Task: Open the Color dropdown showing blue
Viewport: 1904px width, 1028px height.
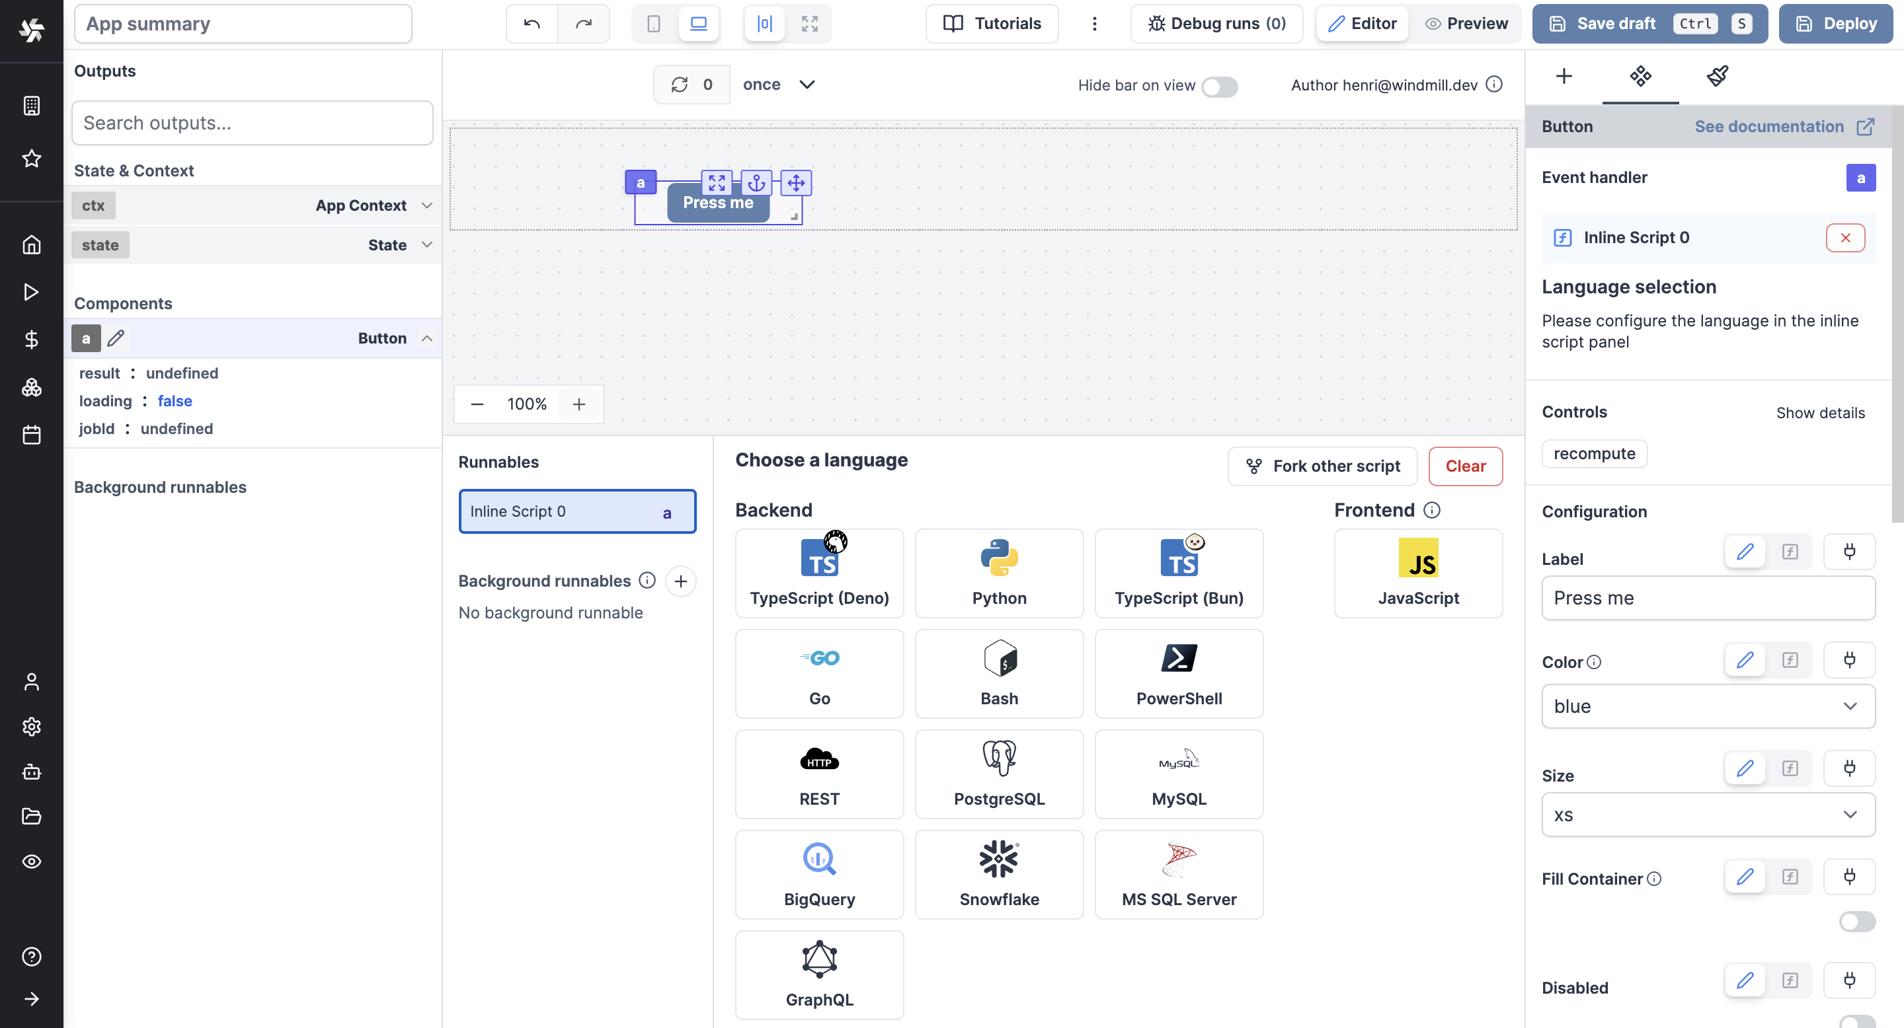Action: tap(1708, 706)
